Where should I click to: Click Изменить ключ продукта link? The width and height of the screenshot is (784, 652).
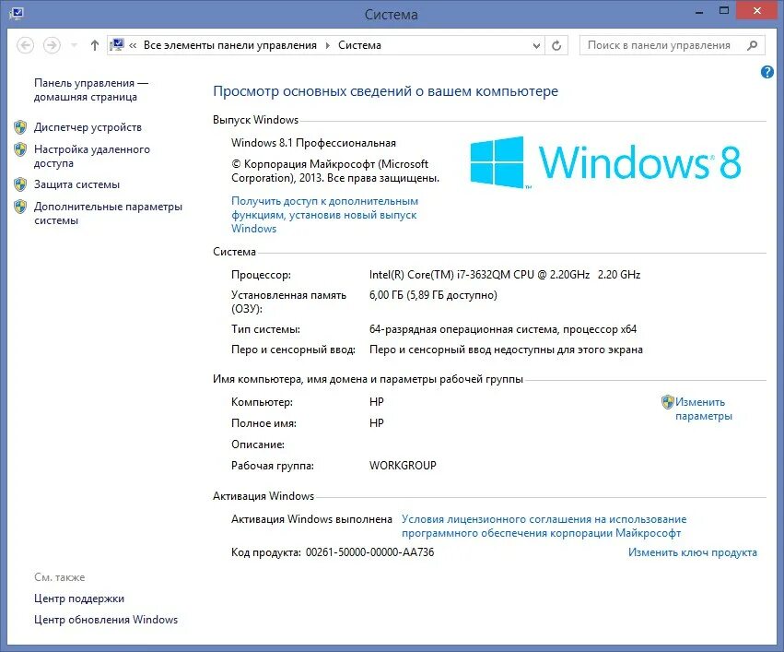point(693,552)
